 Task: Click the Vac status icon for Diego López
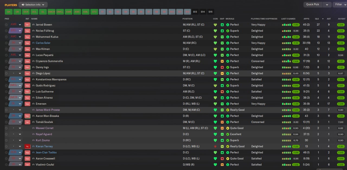(x=27, y=74)
